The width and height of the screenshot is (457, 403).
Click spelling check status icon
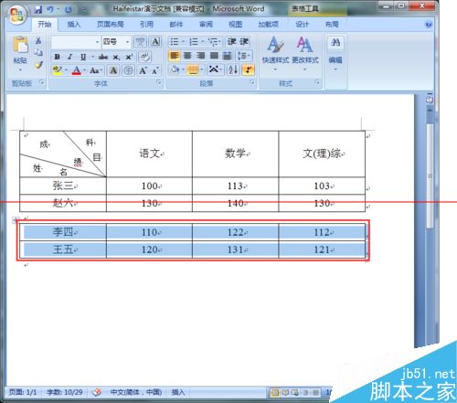[x=97, y=392]
